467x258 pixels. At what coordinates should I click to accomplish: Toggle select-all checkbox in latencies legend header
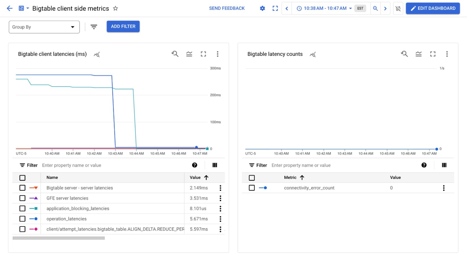click(x=22, y=178)
